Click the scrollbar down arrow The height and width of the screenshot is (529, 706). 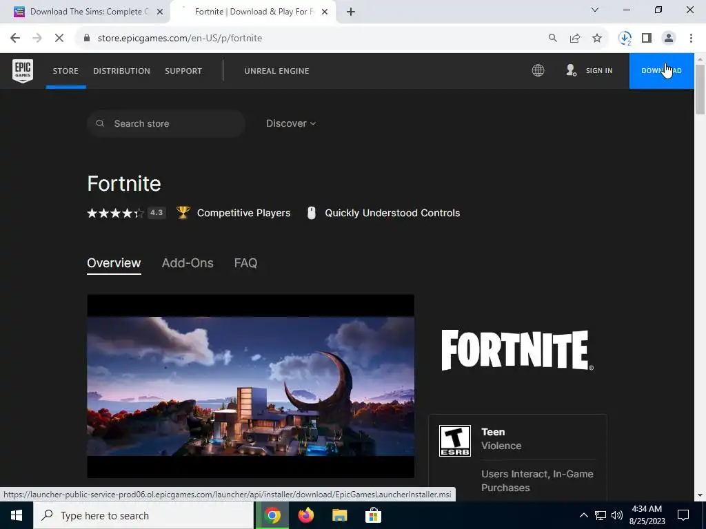[x=700, y=495]
